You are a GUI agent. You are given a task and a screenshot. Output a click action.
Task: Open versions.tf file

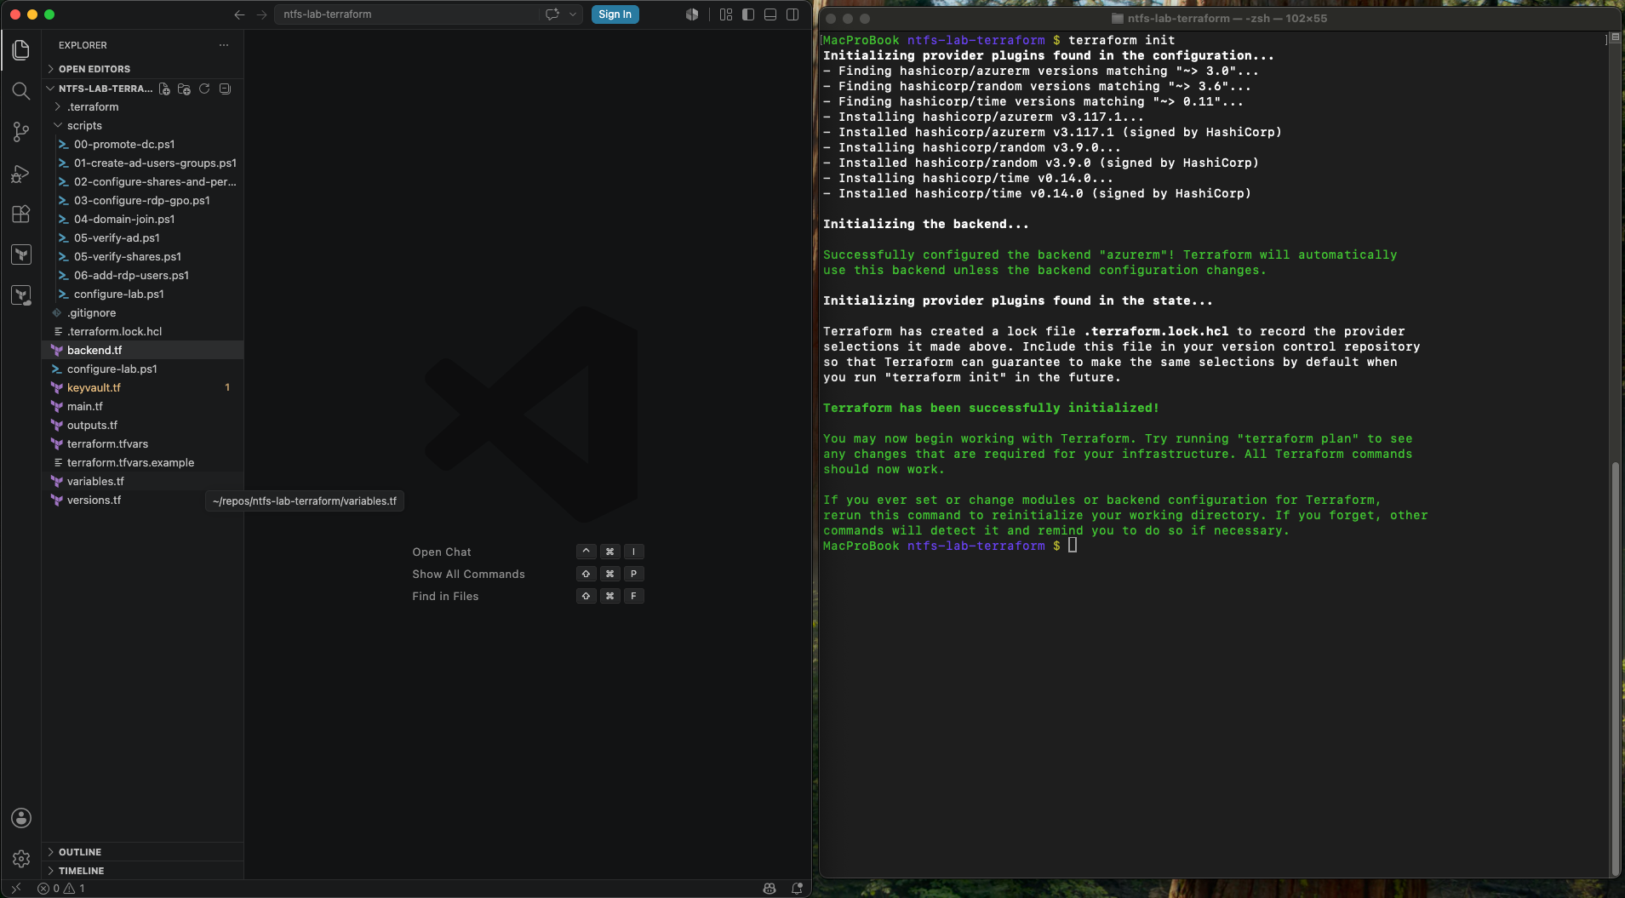(142, 500)
